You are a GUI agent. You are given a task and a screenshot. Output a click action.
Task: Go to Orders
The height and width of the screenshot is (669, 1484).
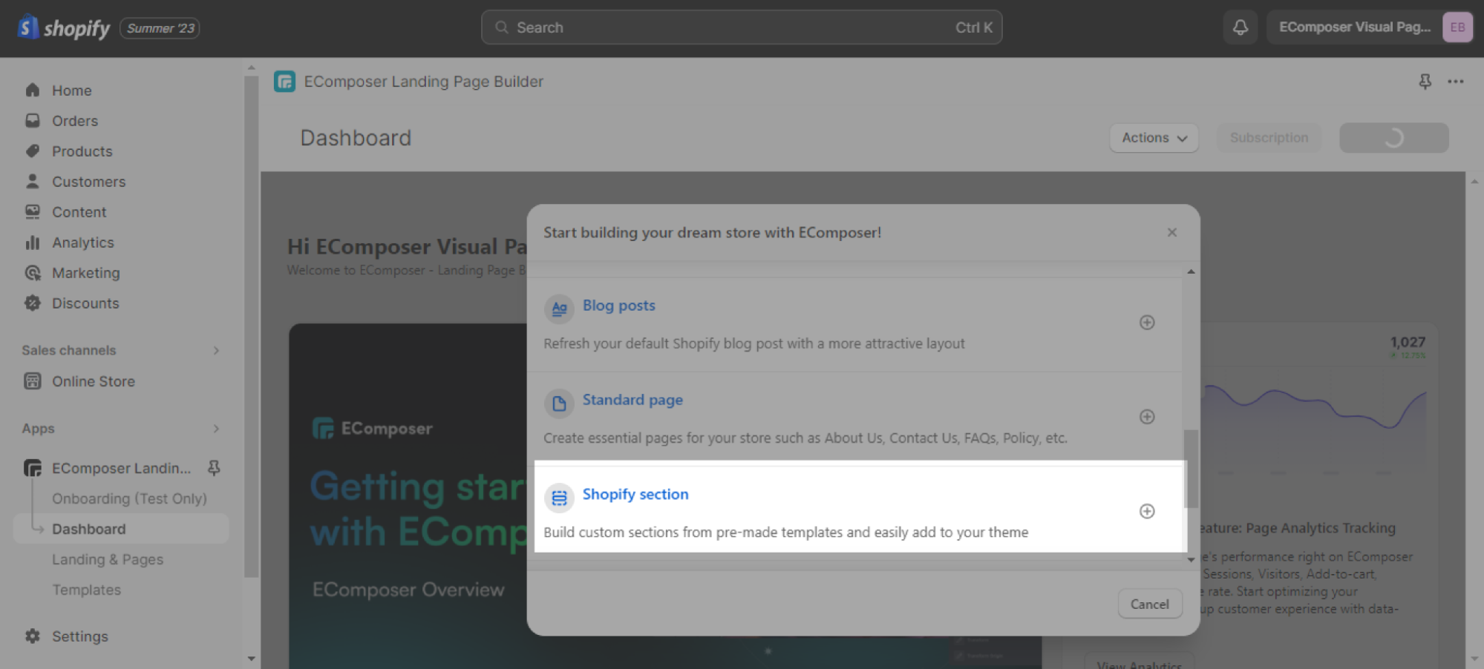pos(75,121)
